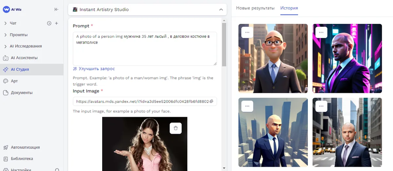
Task: Collapse the sidebar with the arrow icon
Action: click(x=56, y=9)
